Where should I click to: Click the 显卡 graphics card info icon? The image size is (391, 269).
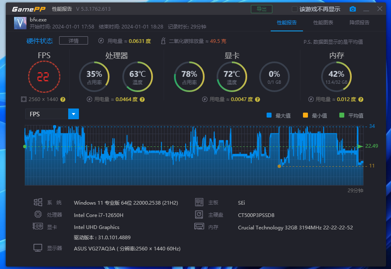38,226
